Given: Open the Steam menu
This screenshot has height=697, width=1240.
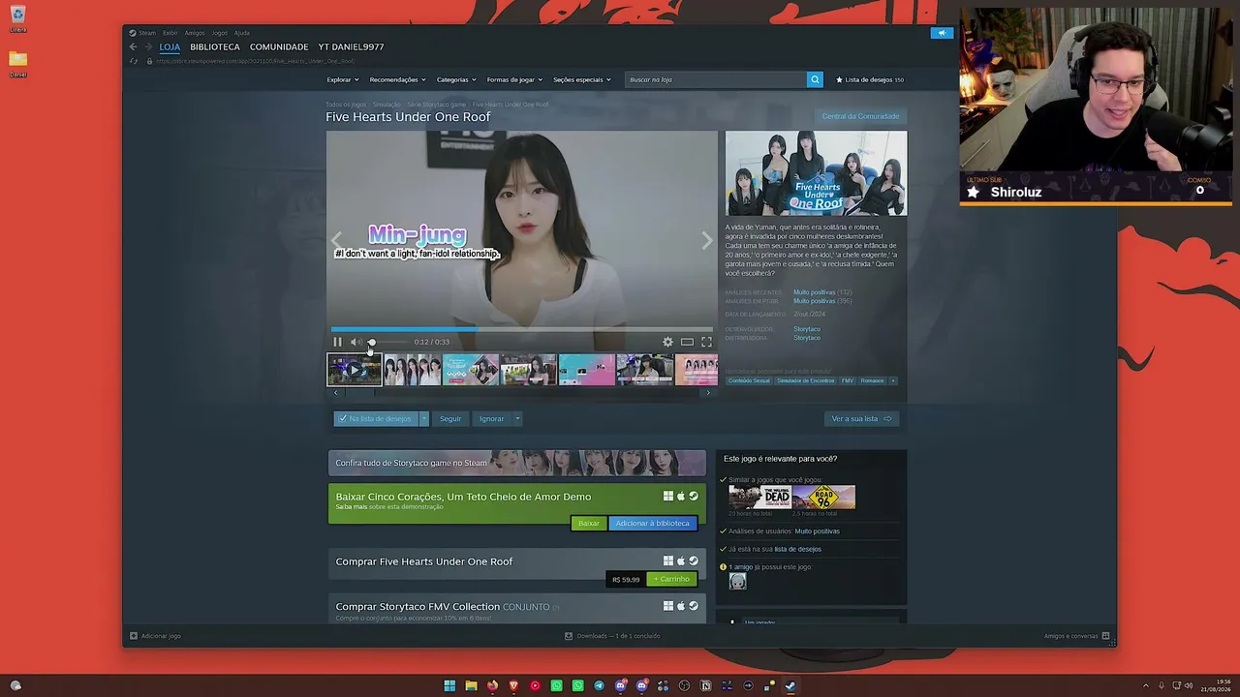Looking at the screenshot, I should point(146,33).
